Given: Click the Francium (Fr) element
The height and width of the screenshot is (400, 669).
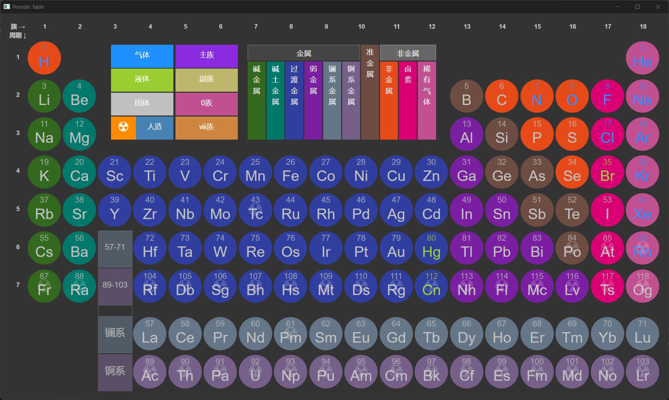Looking at the screenshot, I should coord(44,286).
